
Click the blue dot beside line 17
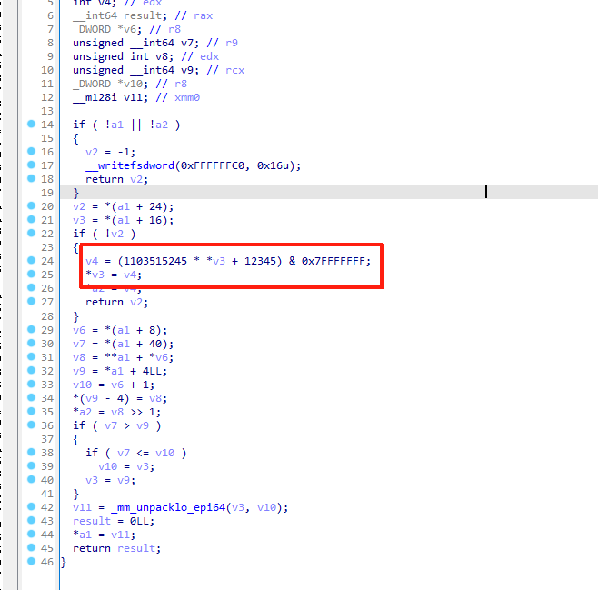coord(32,165)
